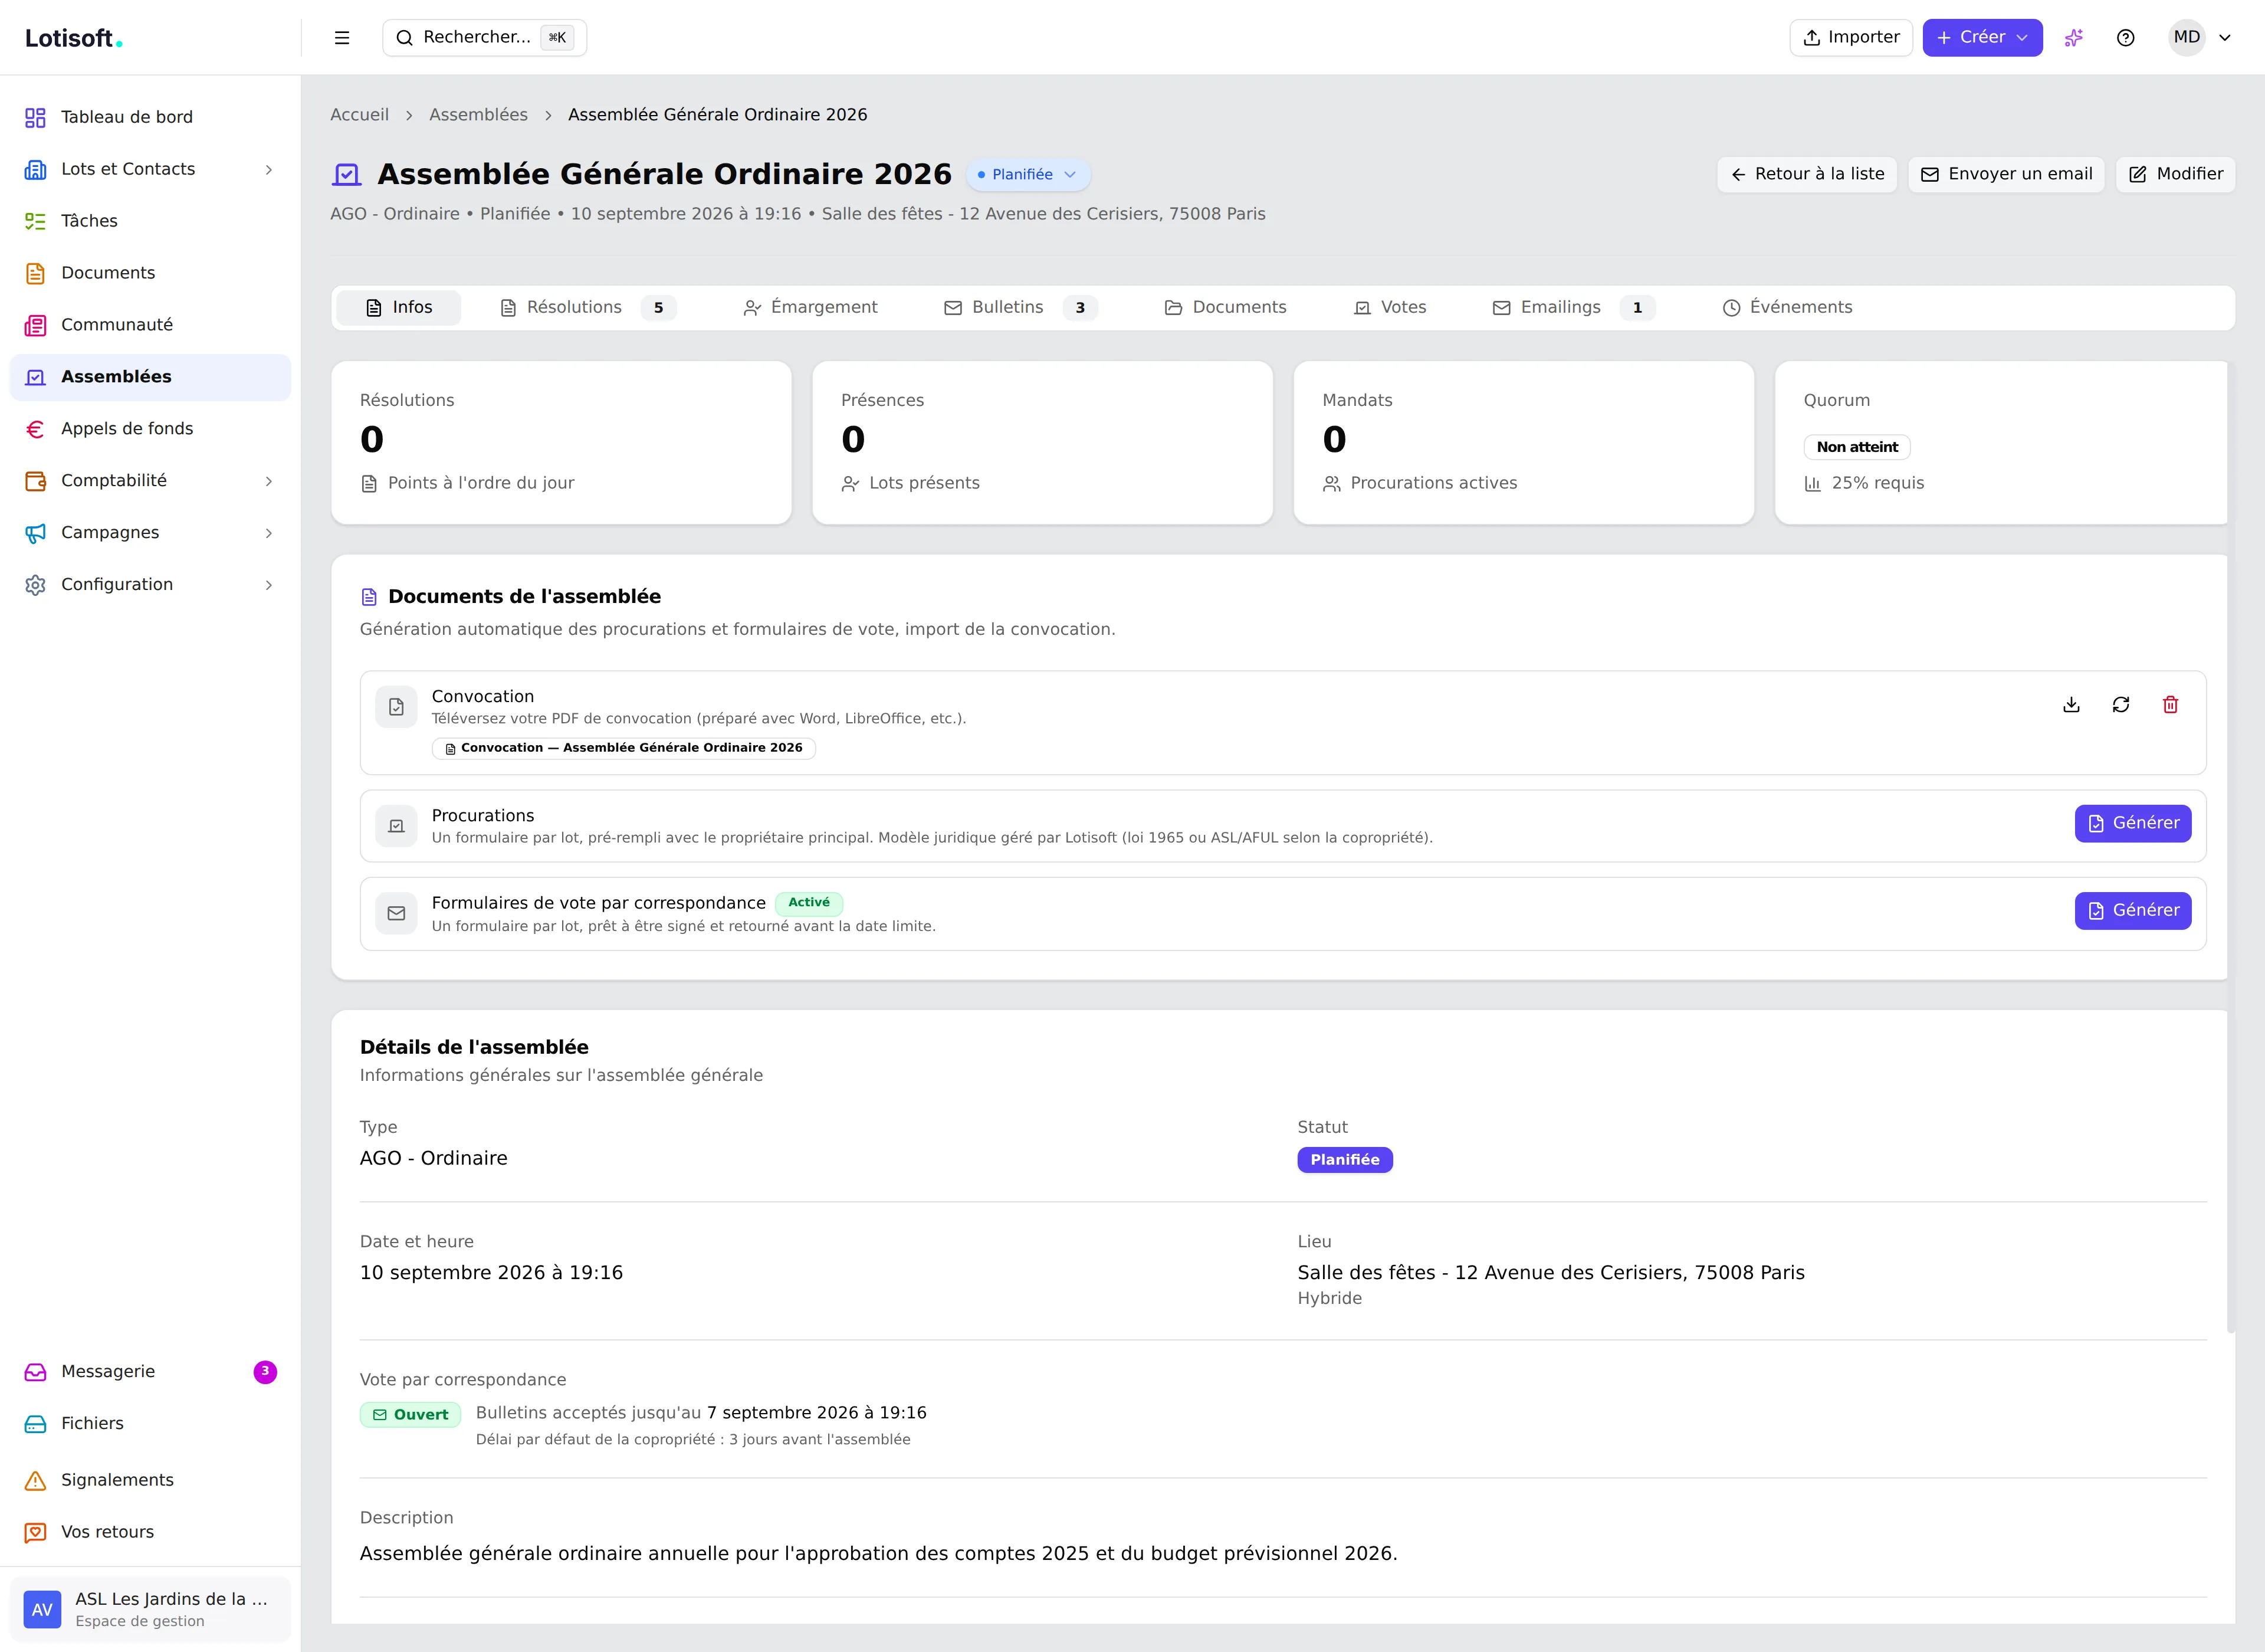This screenshot has width=2265, height=1652.
Task: Replace the Convocation file via refresh icon
Action: pos(2121,705)
